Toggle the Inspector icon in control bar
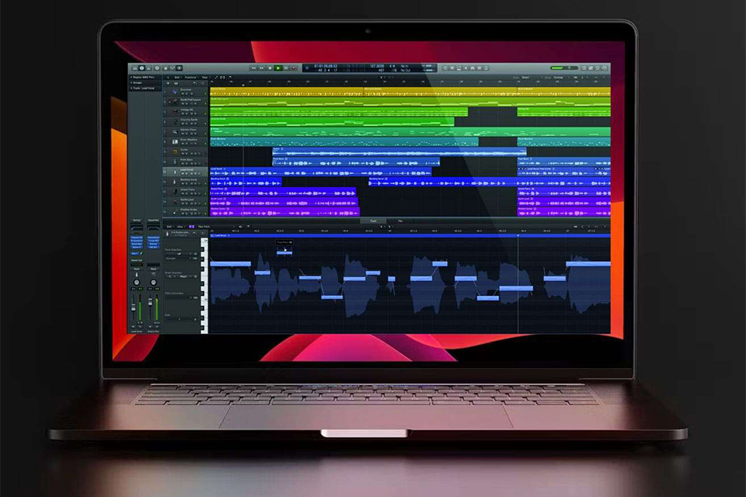Image resolution: width=746 pixels, height=497 pixels. [141, 68]
